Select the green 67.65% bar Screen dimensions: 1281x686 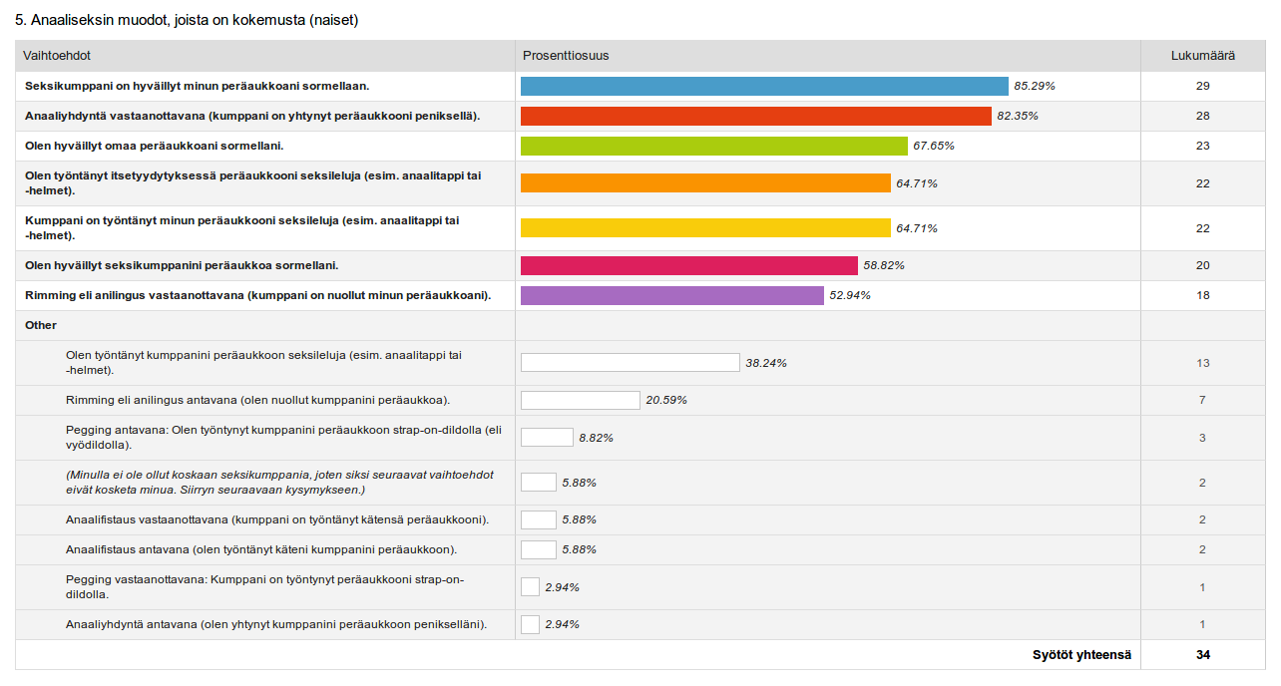click(x=713, y=146)
